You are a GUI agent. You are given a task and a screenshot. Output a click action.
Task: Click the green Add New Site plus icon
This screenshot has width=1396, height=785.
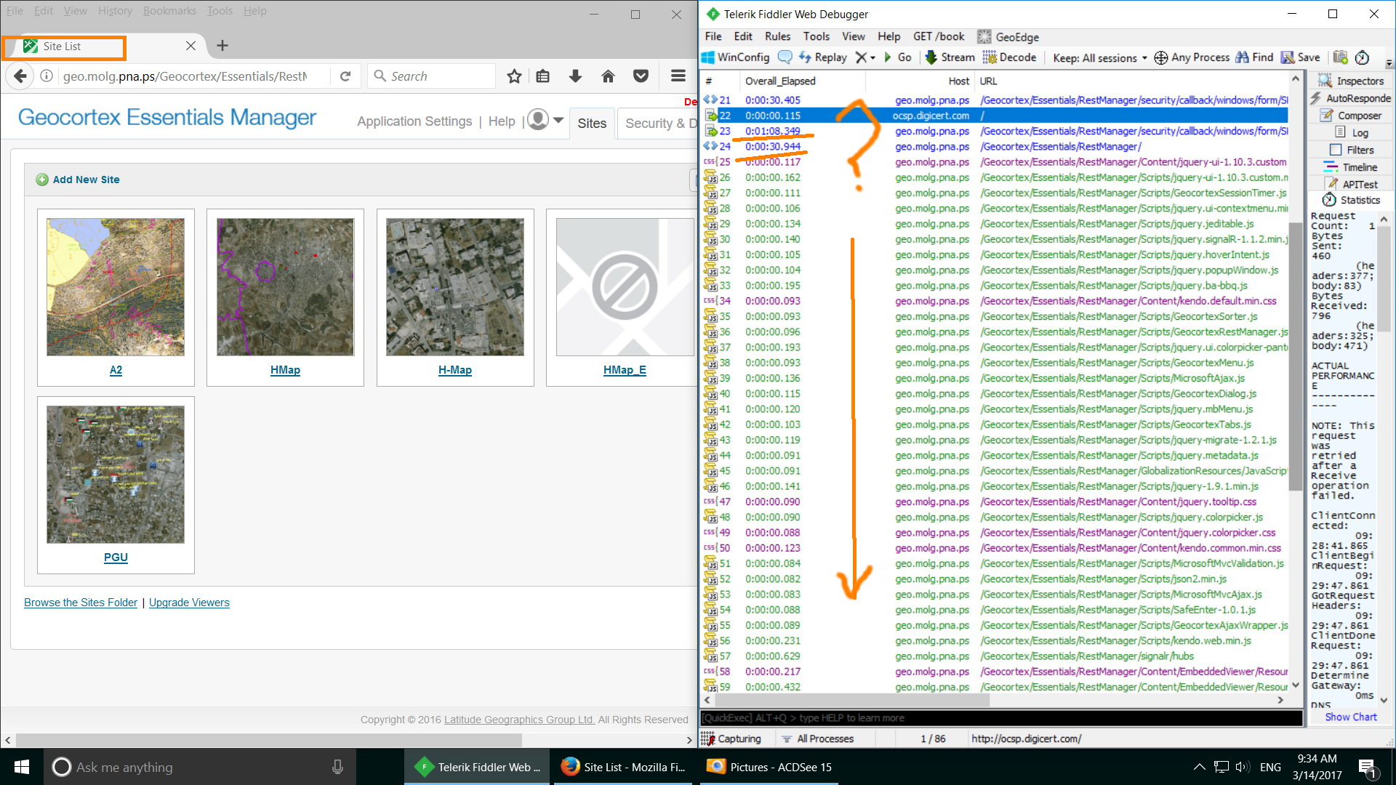pos(42,180)
